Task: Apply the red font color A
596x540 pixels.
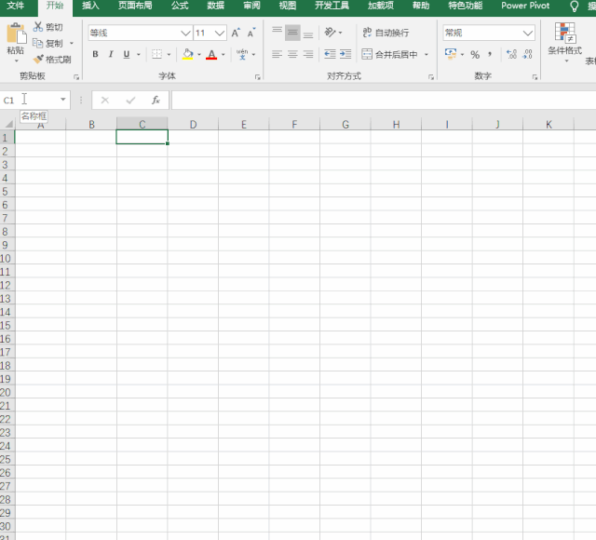Action: 211,54
